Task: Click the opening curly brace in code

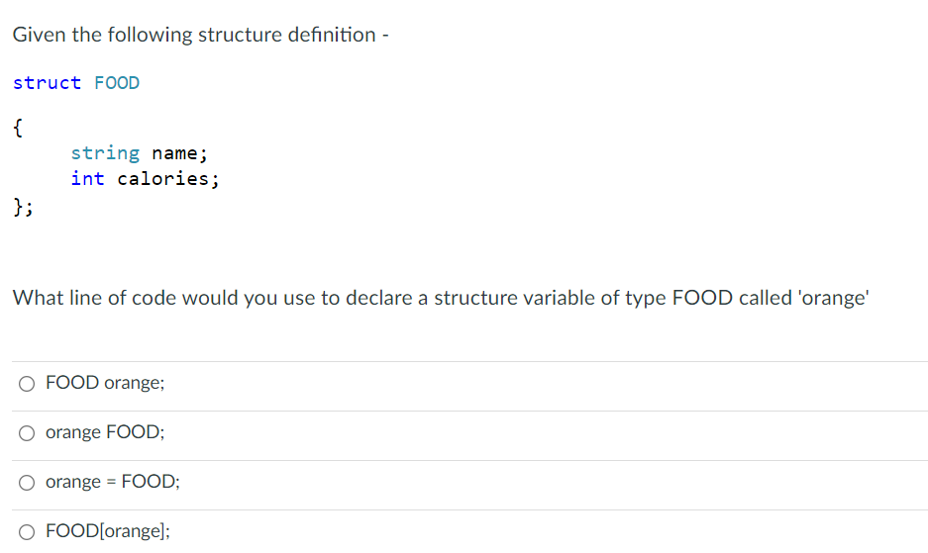Action: click(x=18, y=128)
